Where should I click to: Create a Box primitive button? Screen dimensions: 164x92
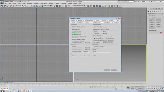tap(152, 19)
